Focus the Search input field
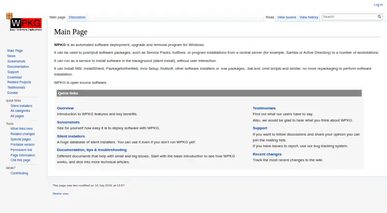Image resolution: width=387 pixels, height=213 pixels. click(349, 17)
